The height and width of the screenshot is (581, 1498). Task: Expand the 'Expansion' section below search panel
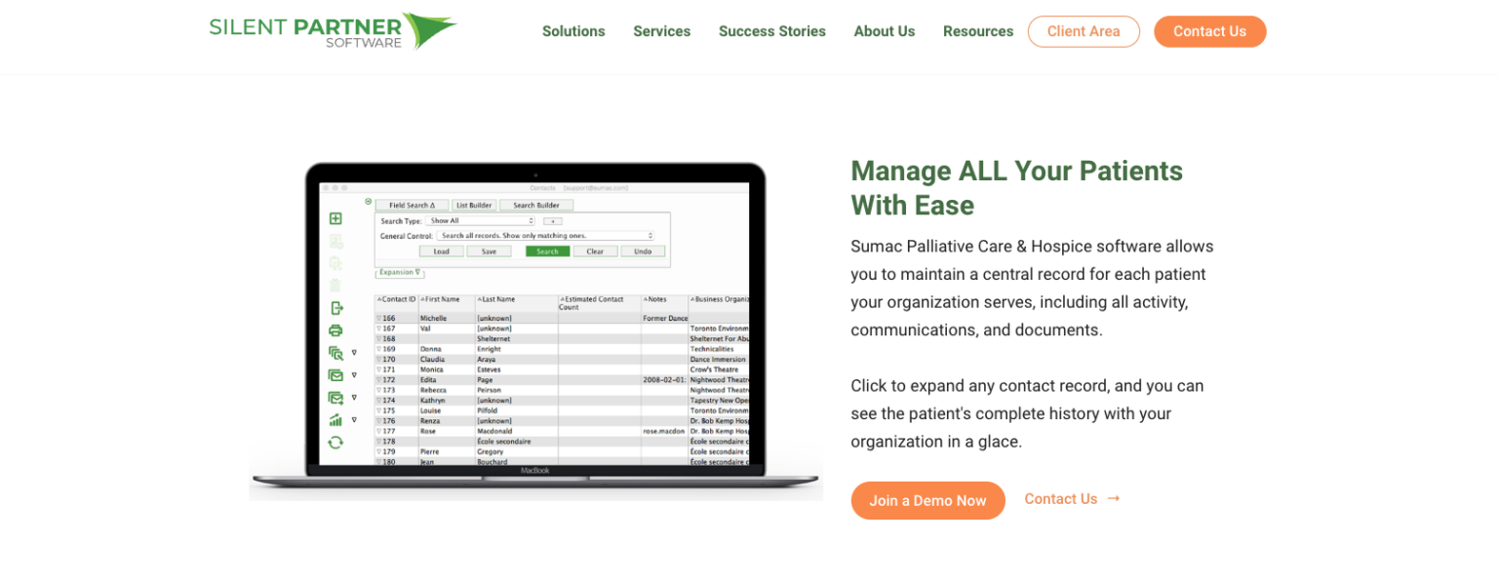(399, 272)
